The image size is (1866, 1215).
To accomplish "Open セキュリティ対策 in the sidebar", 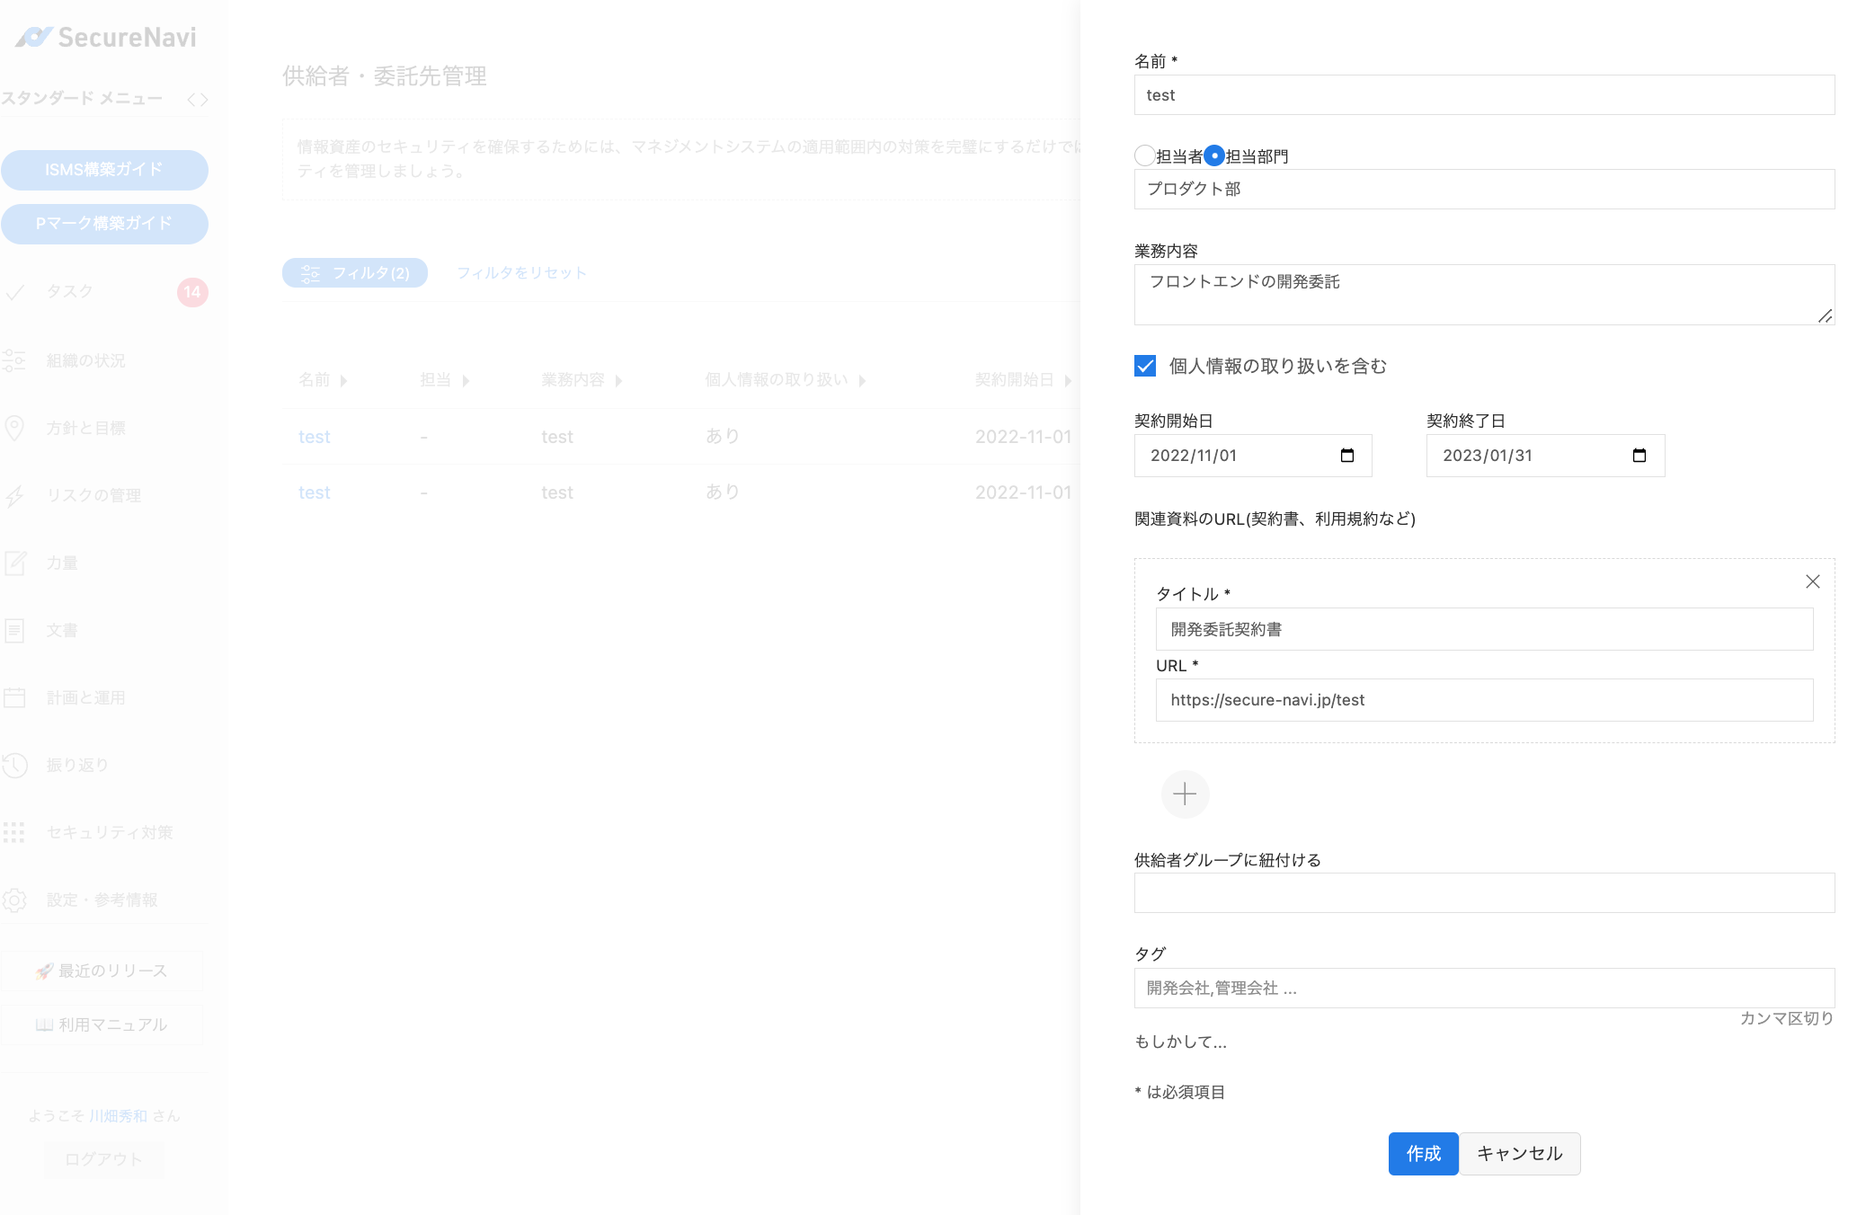I will 110,832.
